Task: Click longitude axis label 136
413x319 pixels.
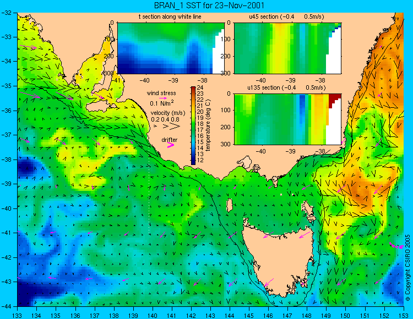Action: click(x=75, y=316)
